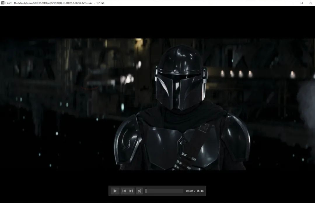The width and height of the screenshot is (315, 203).
Task: Click the player app icon in title bar
Action: click(3, 3)
